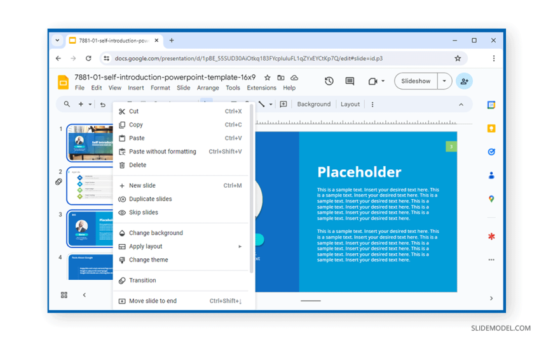Click the Layout toolbar button
Screen dimensions: 553x342
click(350, 104)
